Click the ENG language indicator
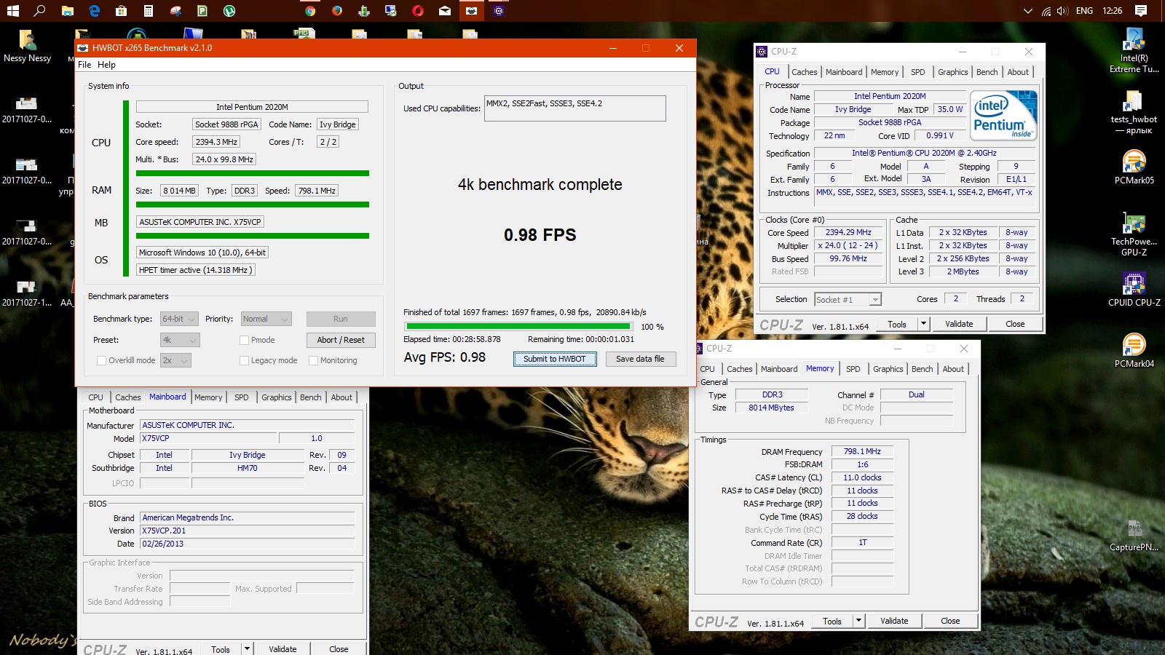This screenshot has width=1165, height=655. pos(1084,10)
